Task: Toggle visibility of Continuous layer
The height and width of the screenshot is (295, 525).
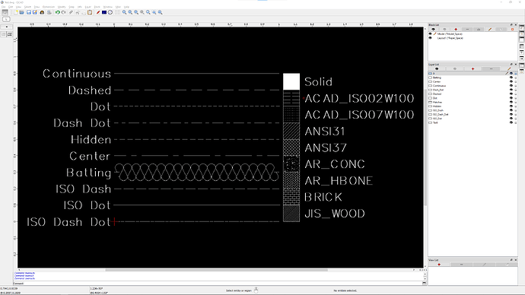Action: (x=511, y=86)
